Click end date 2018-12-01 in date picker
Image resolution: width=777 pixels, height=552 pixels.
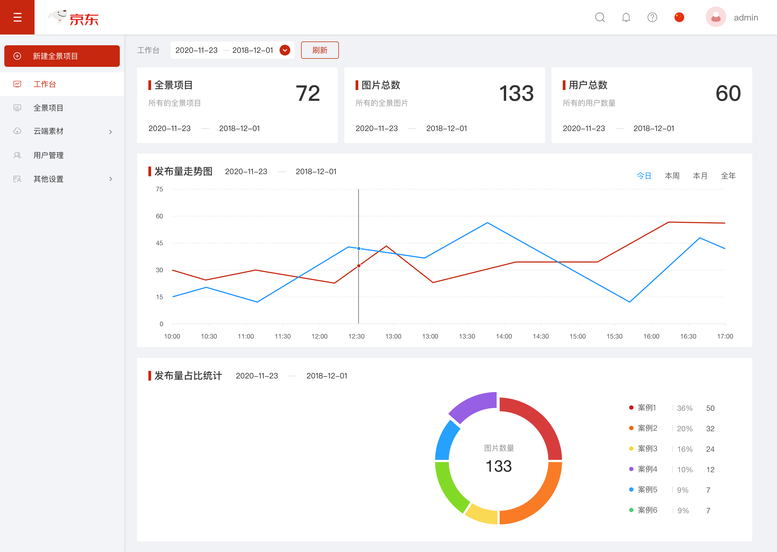point(253,50)
